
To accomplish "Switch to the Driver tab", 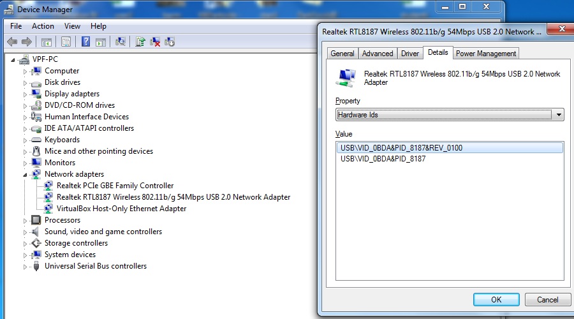I will point(409,54).
